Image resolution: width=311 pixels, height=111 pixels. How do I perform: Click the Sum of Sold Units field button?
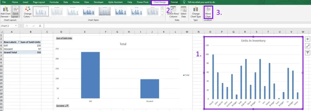click(x=64, y=38)
